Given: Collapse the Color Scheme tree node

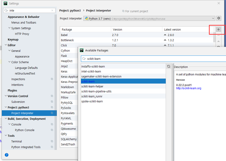Looking at the screenshot, I should coord(9,62).
